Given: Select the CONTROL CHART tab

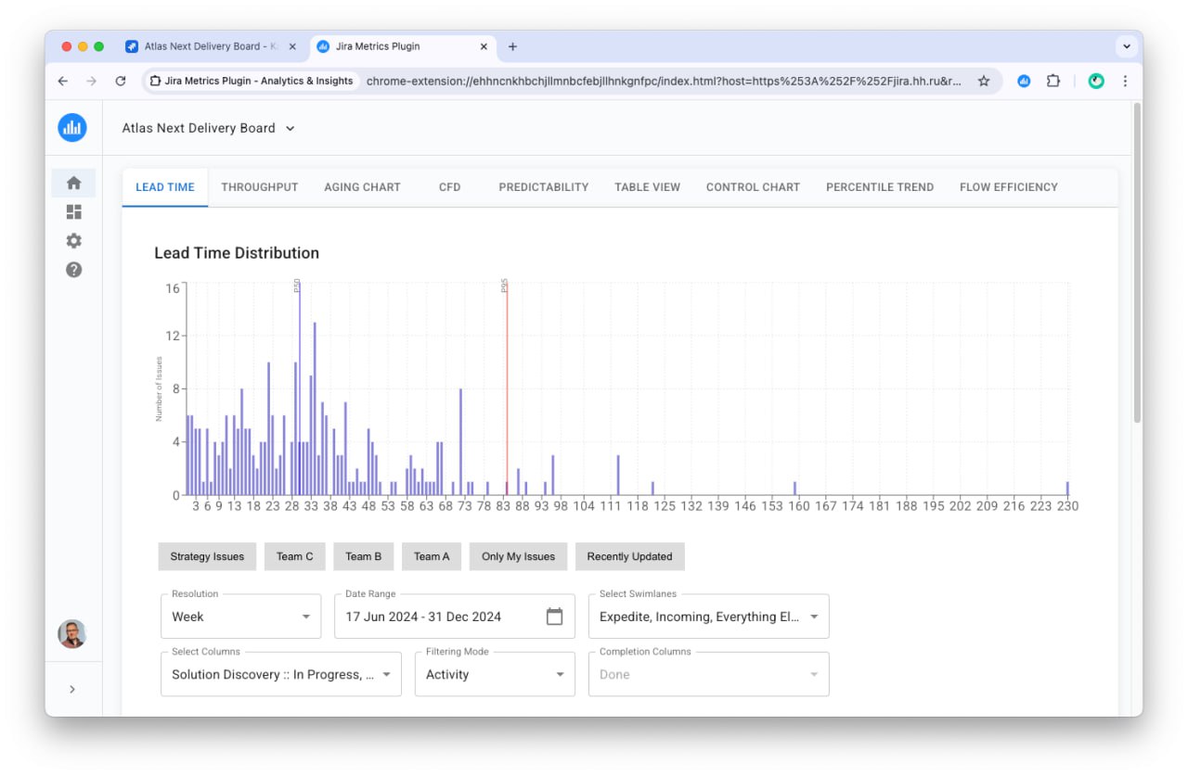Looking at the screenshot, I should [753, 187].
